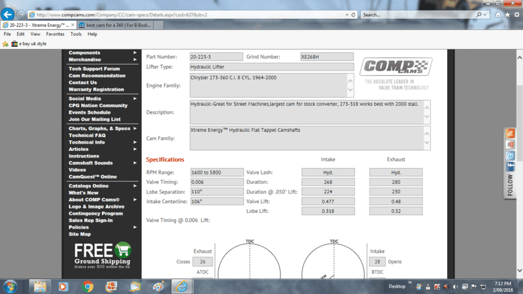Open the RSS feed follow icon
This screenshot has width=523, height=294.
[511, 133]
